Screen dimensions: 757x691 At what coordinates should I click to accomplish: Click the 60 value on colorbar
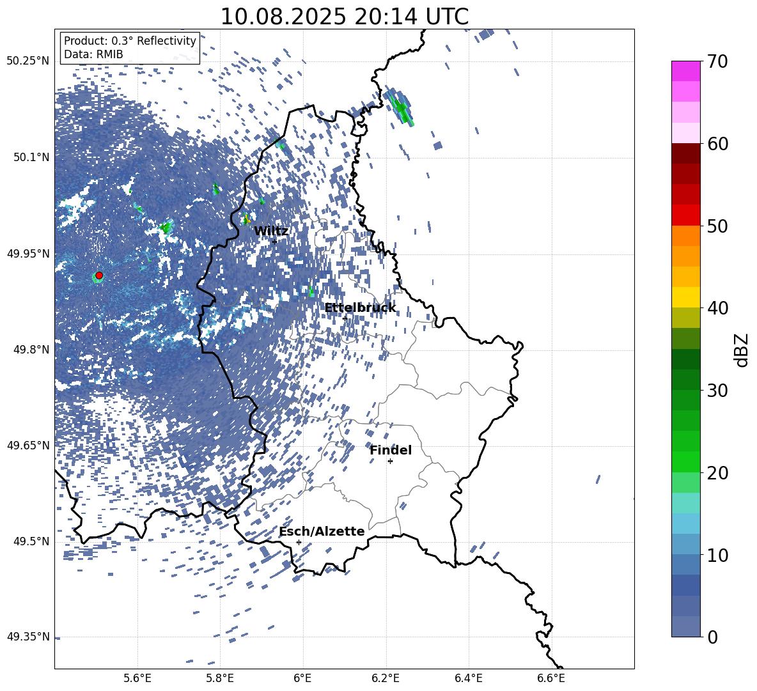[717, 144]
